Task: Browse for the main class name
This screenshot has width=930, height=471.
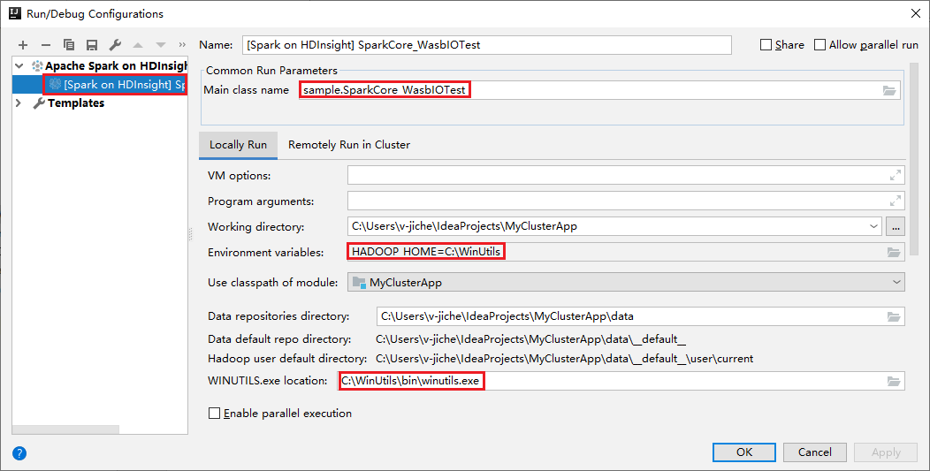Action: [889, 90]
